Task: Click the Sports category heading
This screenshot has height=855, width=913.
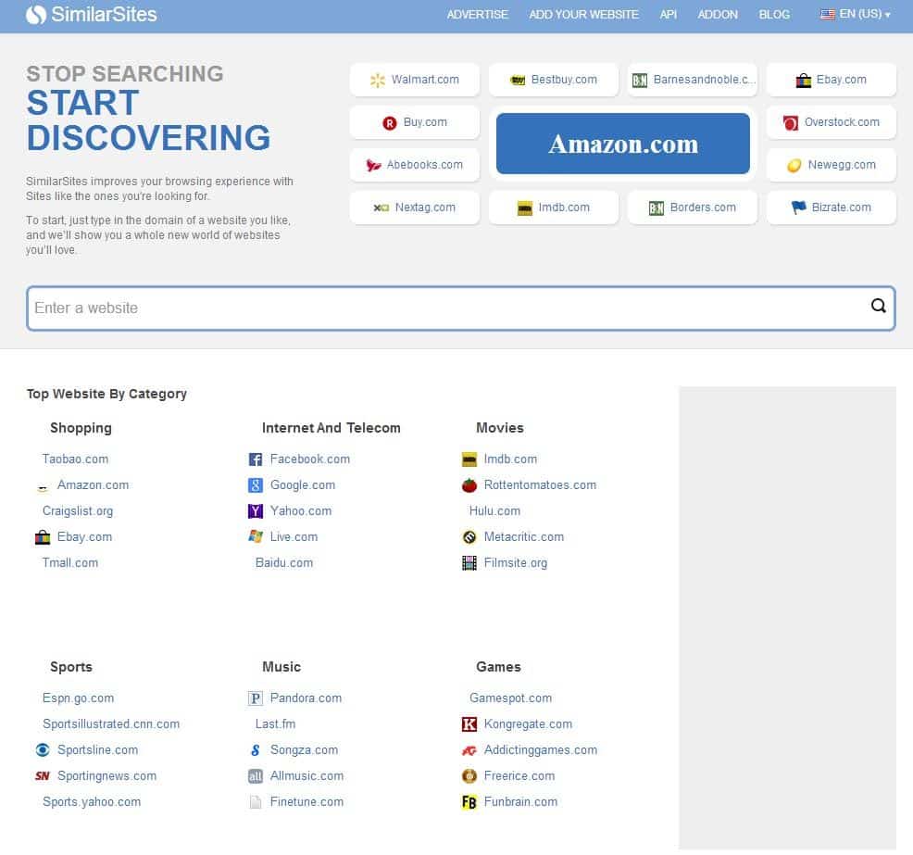Action: pos(71,667)
